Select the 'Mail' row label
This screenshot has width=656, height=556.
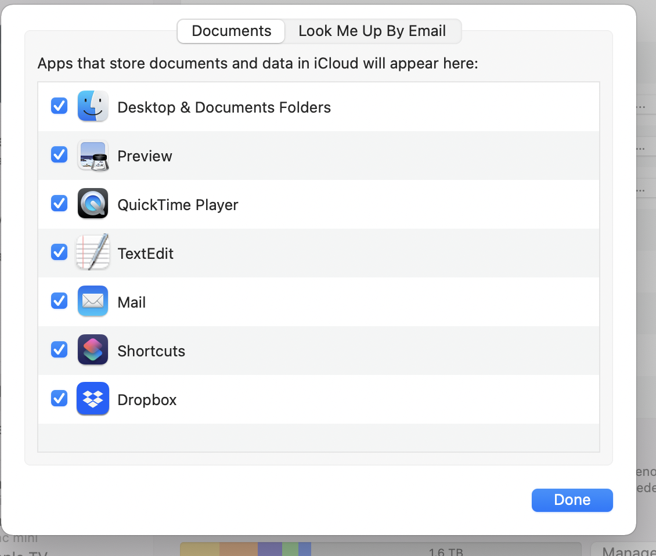(131, 302)
